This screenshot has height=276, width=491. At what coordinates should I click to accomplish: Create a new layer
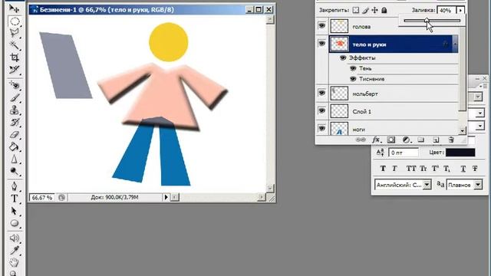coord(436,140)
